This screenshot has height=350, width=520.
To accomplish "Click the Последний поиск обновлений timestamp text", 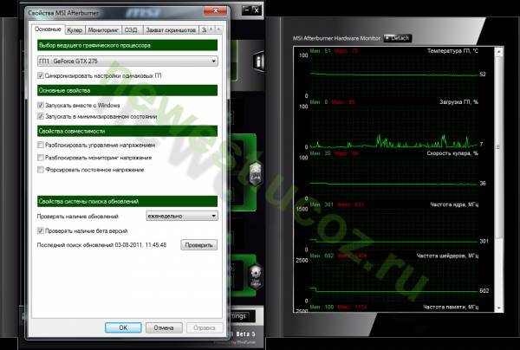I will point(101,245).
